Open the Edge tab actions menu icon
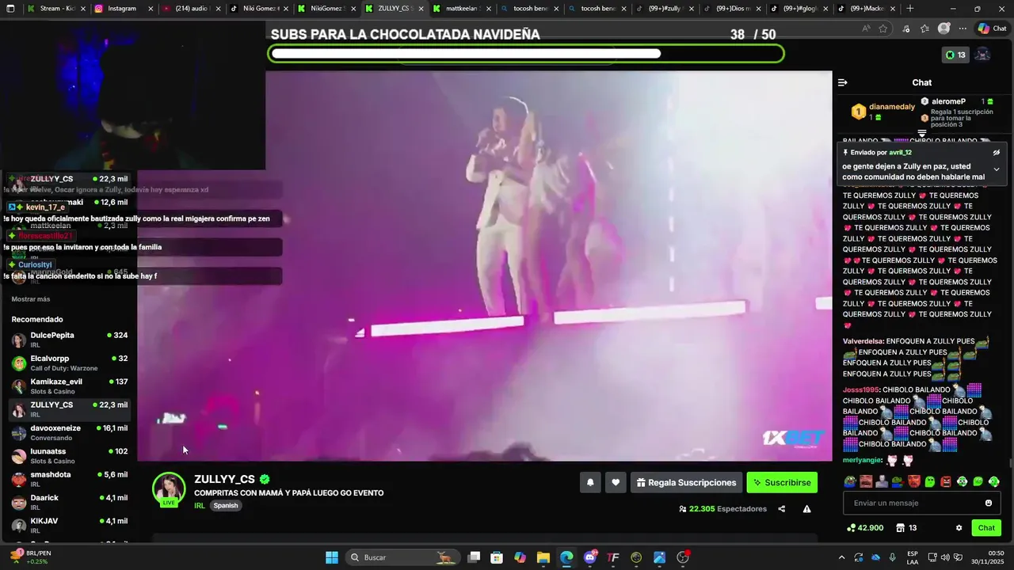Image resolution: width=1014 pixels, height=570 pixels. point(10,8)
